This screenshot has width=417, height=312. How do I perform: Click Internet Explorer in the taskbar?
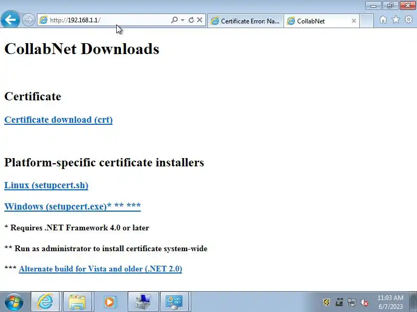click(x=45, y=302)
